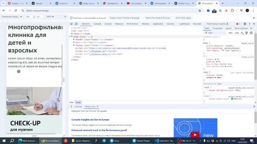Screen dimensions: 257x144
Task: Open the 100% zoom dropdown
Action: pos(50,17)
